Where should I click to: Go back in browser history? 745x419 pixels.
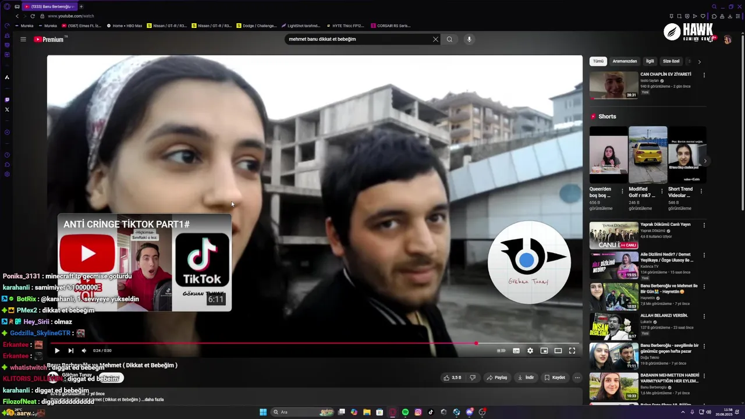coord(17,16)
